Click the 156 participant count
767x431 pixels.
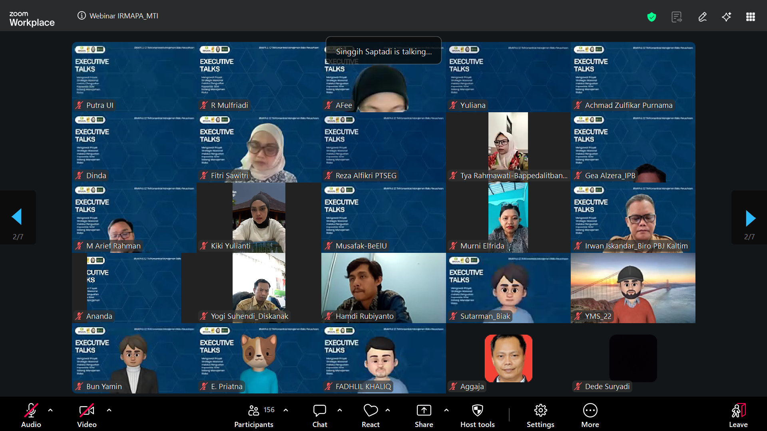pos(269,410)
